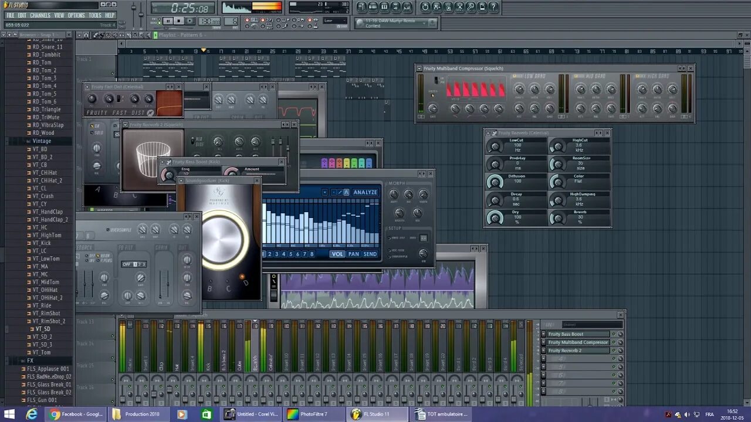Viewport: 751px width, 422px height.
Task: Open the browser view icon
Action: coord(396,7)
